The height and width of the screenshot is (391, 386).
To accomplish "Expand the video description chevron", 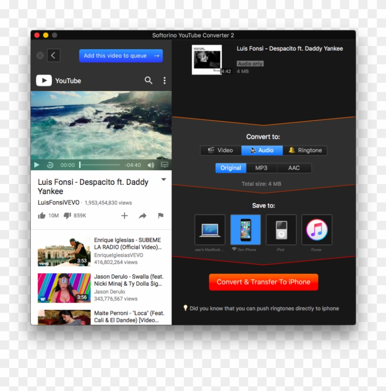I will point(164,179).
